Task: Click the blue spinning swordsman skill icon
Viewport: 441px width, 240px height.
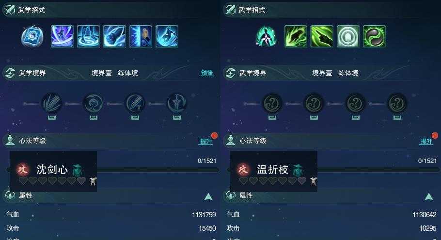Action: [62, 36]
